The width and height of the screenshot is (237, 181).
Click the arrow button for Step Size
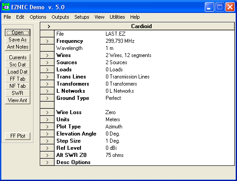(x=47, y=141)
